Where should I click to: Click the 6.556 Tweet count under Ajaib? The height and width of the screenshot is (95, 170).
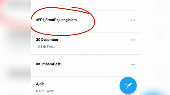click(x=45, y=91)
